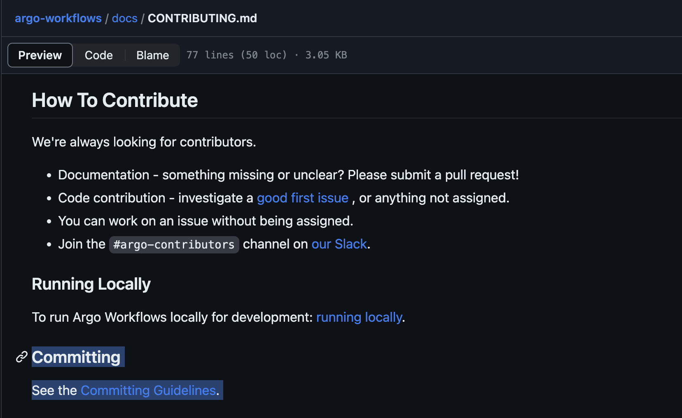Open the our Slack link

tap(339, 244)
